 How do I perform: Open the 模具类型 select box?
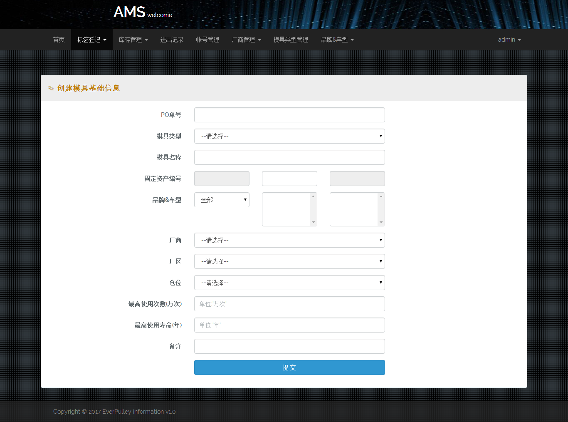coord(289,136)
